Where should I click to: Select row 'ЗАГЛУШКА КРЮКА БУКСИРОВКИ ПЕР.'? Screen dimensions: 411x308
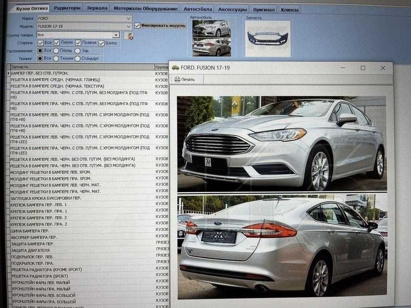click(x=89, y=198)
